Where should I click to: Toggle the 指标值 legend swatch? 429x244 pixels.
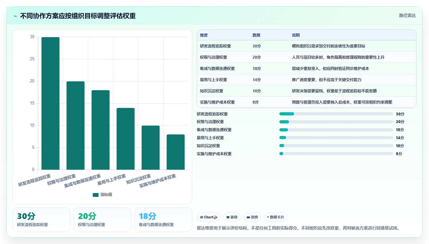point(96,195)
